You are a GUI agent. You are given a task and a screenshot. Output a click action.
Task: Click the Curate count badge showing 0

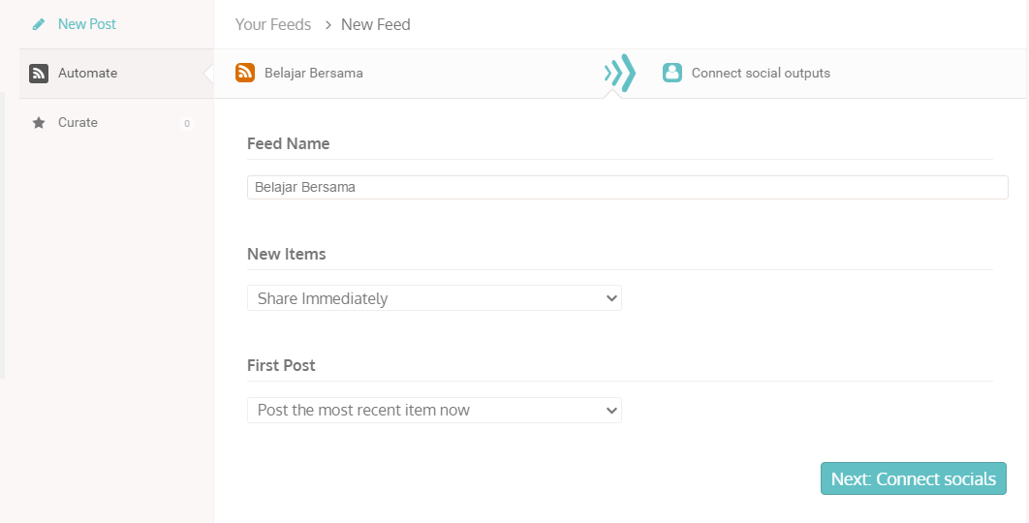pos(186,123)
